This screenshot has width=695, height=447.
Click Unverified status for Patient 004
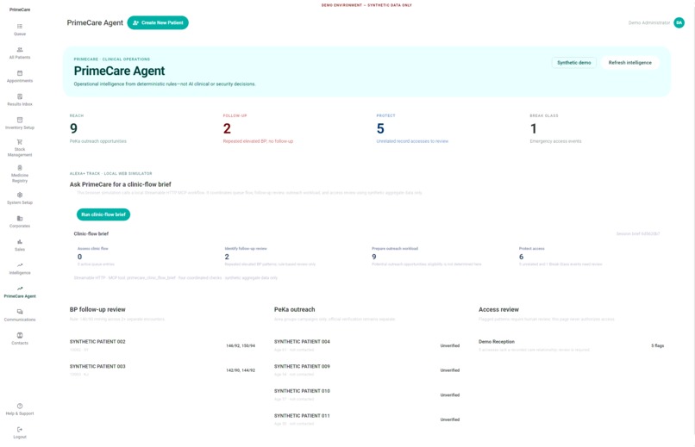449,345
